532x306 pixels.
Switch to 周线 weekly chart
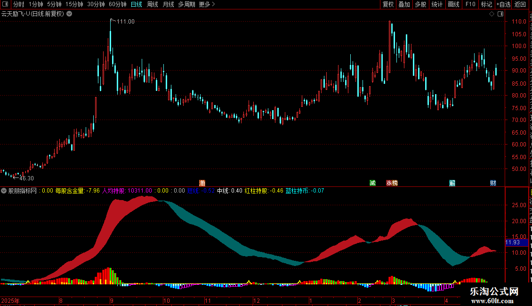click(153, 4)
